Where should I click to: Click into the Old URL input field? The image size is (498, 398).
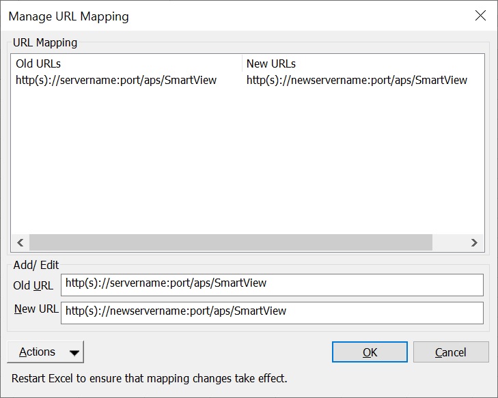pyautogui.click(x=272, y=285)
